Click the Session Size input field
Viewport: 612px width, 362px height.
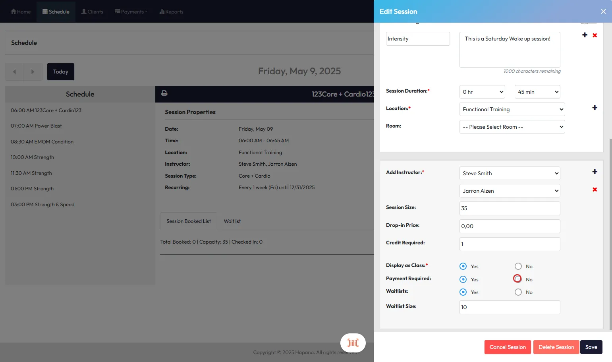[x=510, y=208]
